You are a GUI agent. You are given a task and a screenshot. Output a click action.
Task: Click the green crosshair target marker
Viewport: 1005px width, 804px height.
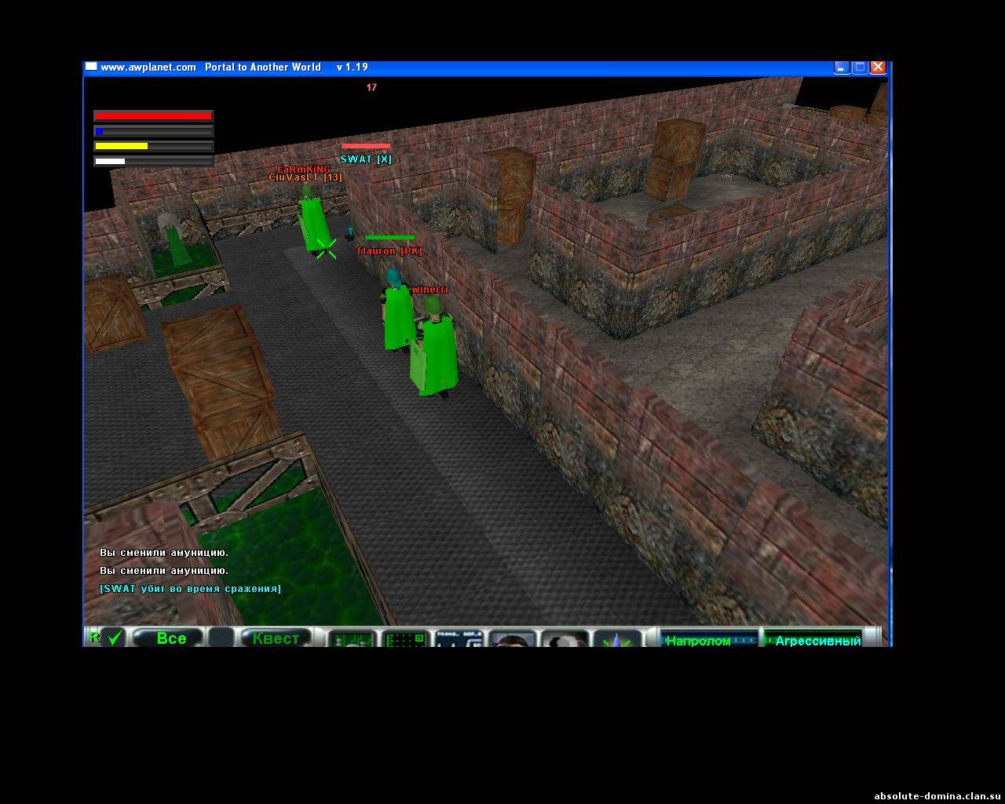[x=327, y=248]
